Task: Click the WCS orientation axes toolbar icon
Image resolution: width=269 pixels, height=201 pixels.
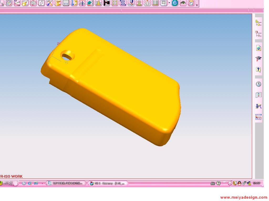Action: (17, 3)
